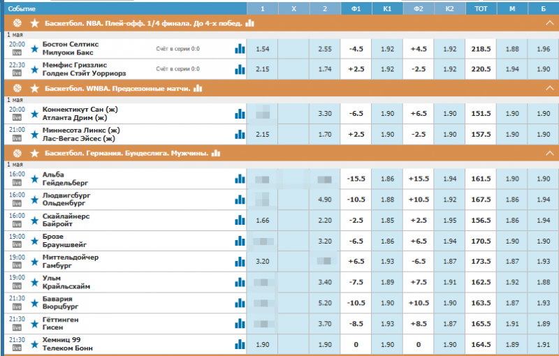Open the Скайлайнерс – Байройт match link
Screen dimensions: 559x356
66,221
